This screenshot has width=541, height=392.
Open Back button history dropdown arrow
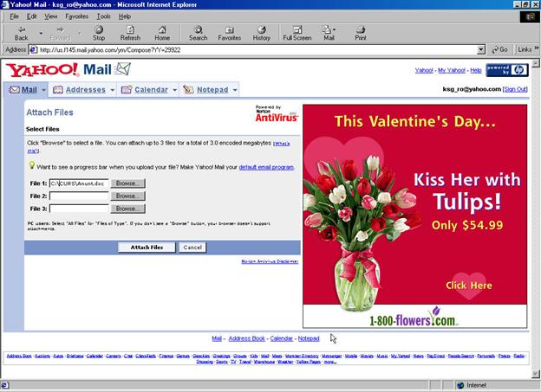click(41, 34)
